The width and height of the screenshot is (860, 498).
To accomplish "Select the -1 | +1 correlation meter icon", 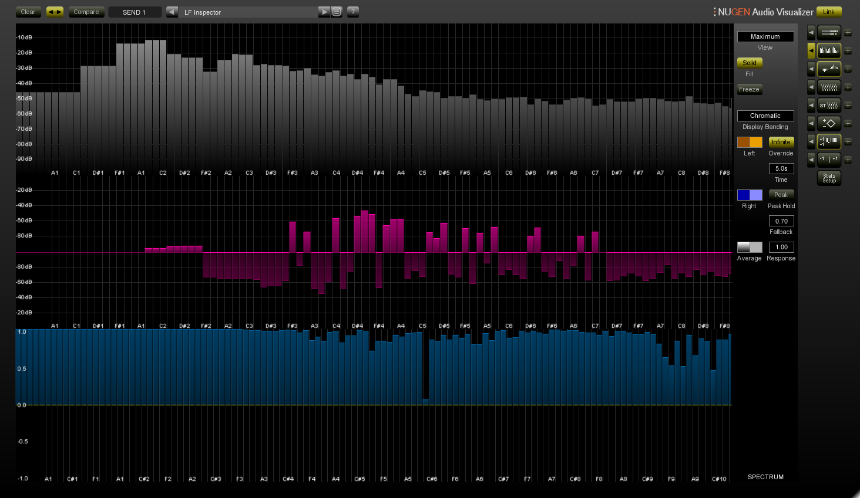I will point(829,160).
